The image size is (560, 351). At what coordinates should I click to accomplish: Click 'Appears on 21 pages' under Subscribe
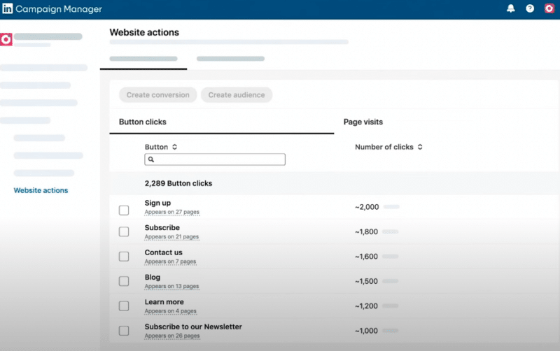click(x=171, y=237)
